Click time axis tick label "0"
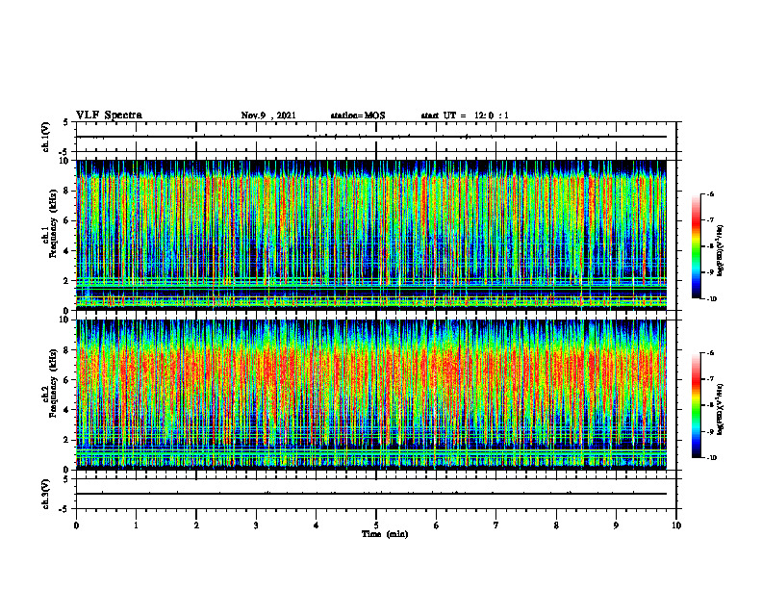The width and height of the screenshot is (762, 589). [76, 525]
